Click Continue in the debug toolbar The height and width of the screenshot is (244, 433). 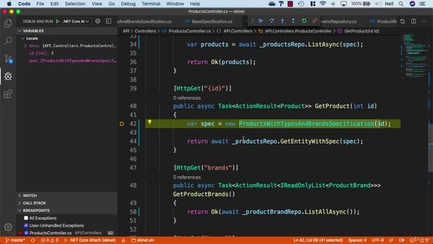(x=260, y=21)
